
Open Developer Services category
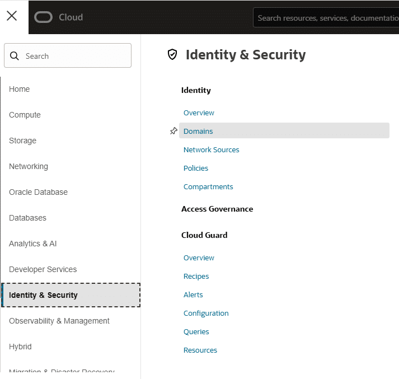pos(43,269)
